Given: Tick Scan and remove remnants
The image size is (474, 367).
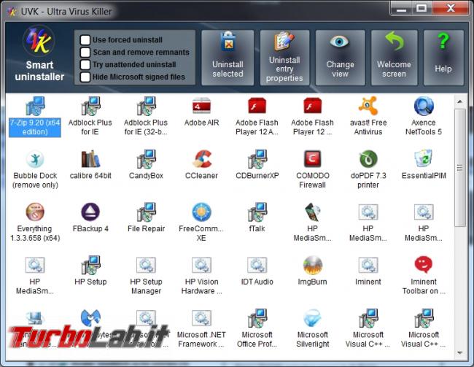Looking at the screenshot, I should pyautogui.click(x=85, y=53).
